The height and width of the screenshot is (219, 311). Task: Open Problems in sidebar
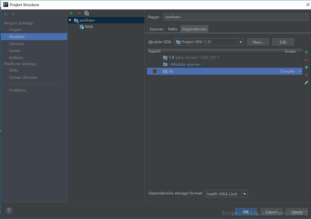point(17,90)
